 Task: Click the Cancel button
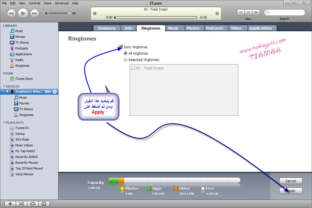pyautogui.click(x=291, y=181)
